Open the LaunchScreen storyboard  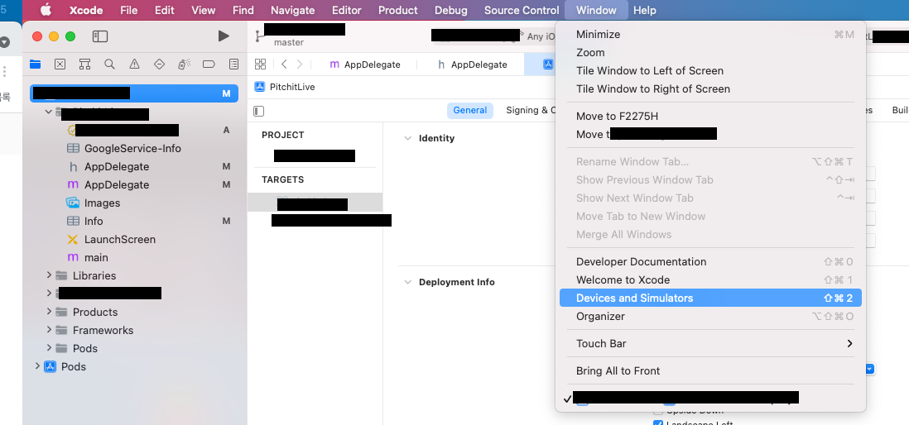click(x=119, y=239)
